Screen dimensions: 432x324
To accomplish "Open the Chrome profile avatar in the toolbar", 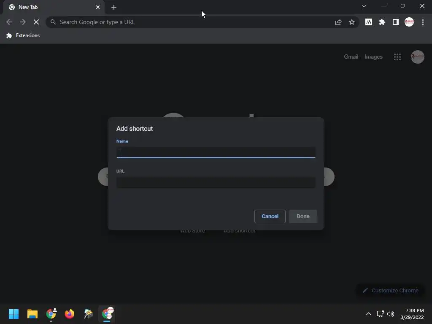I will (409, 22).
